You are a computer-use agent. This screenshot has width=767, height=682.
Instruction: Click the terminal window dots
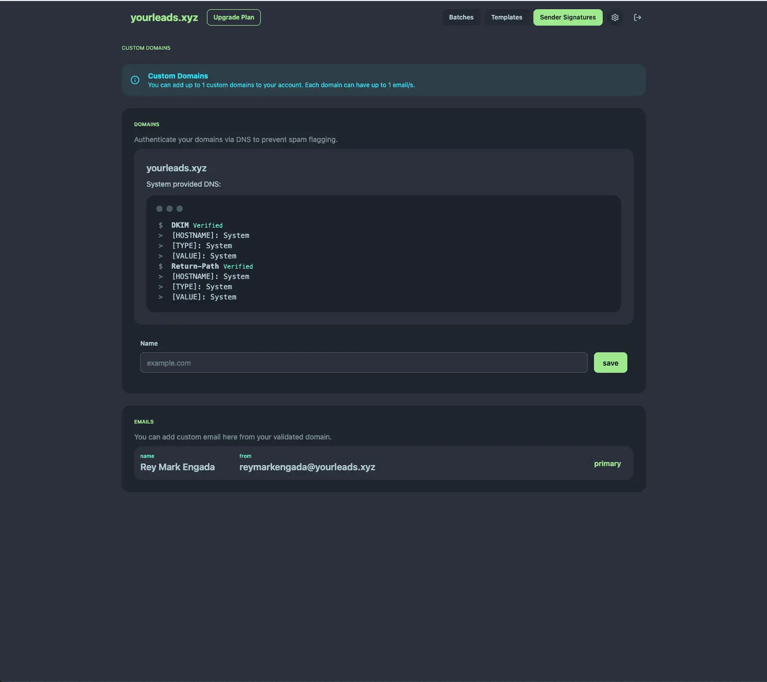coord(169,209)
